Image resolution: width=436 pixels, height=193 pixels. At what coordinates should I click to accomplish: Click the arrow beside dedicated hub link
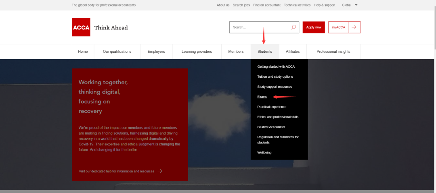[160, 171]
